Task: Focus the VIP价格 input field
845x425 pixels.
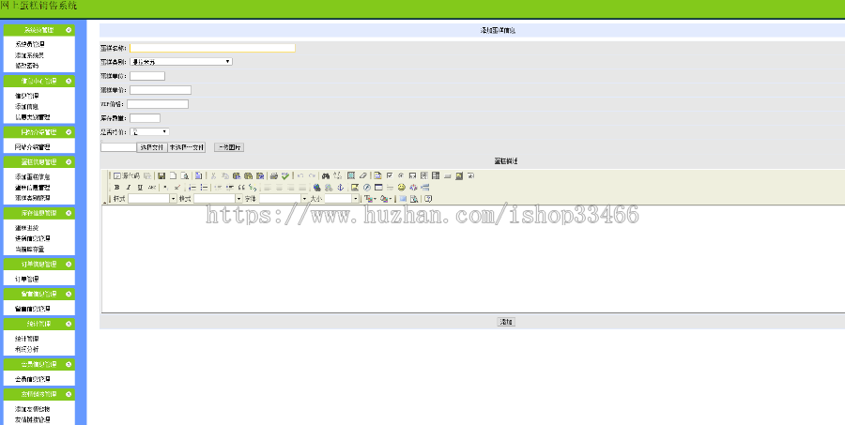Action: tap(158, 104)
